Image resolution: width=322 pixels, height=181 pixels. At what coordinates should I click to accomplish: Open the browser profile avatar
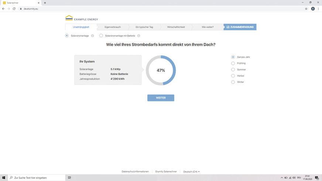click(x=313, y=8)
